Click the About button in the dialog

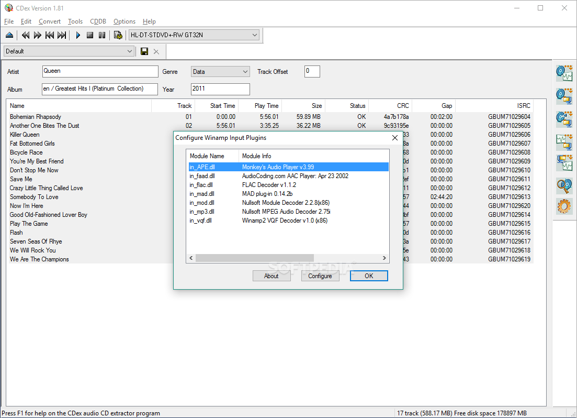(x=271, y=276)
